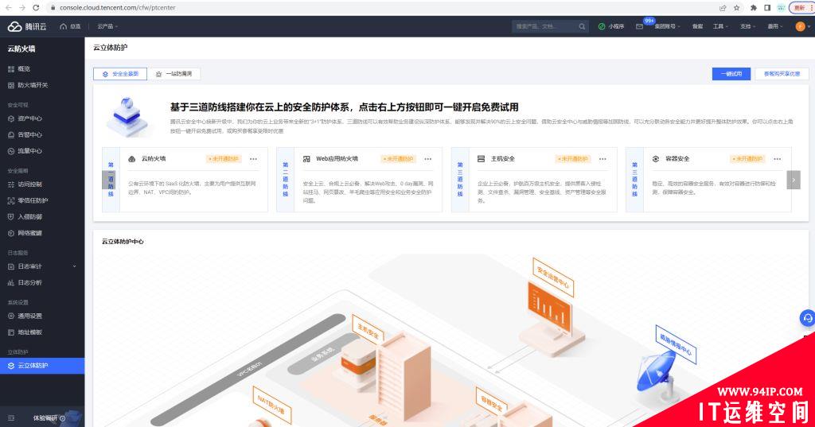The width and height of the screenshot is (815, 427).
Task: Click the 流量中心 sidebar icon
Action: (11, 151)
